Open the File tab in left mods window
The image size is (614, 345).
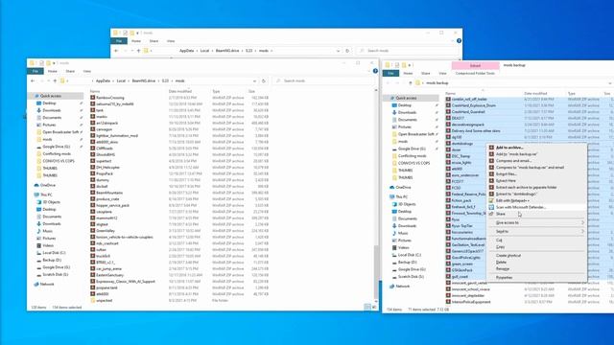[x=35, y=71]
